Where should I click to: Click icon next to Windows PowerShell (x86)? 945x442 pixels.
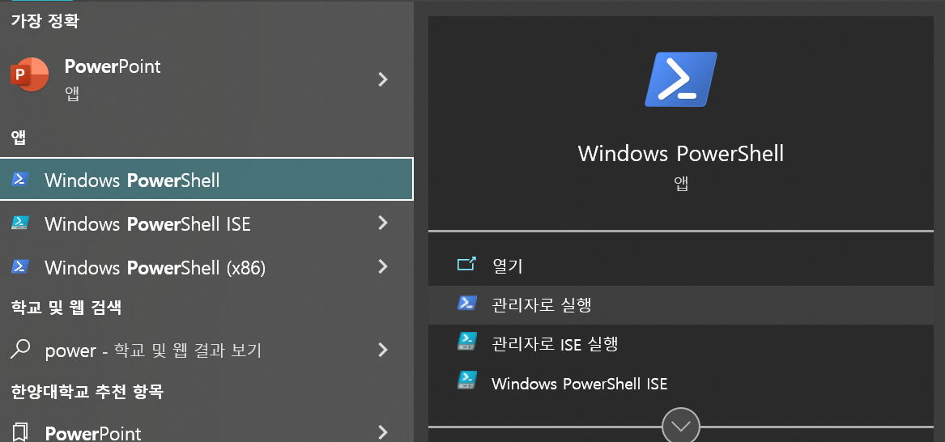(20, 266)
